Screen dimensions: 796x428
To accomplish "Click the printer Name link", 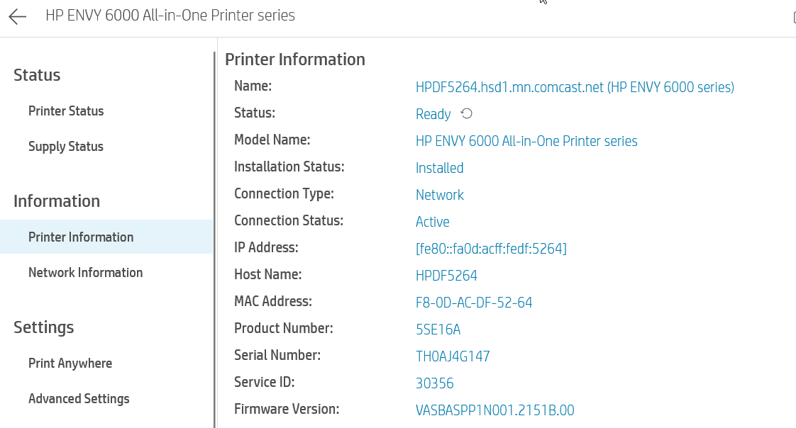I will coord(574,86).
